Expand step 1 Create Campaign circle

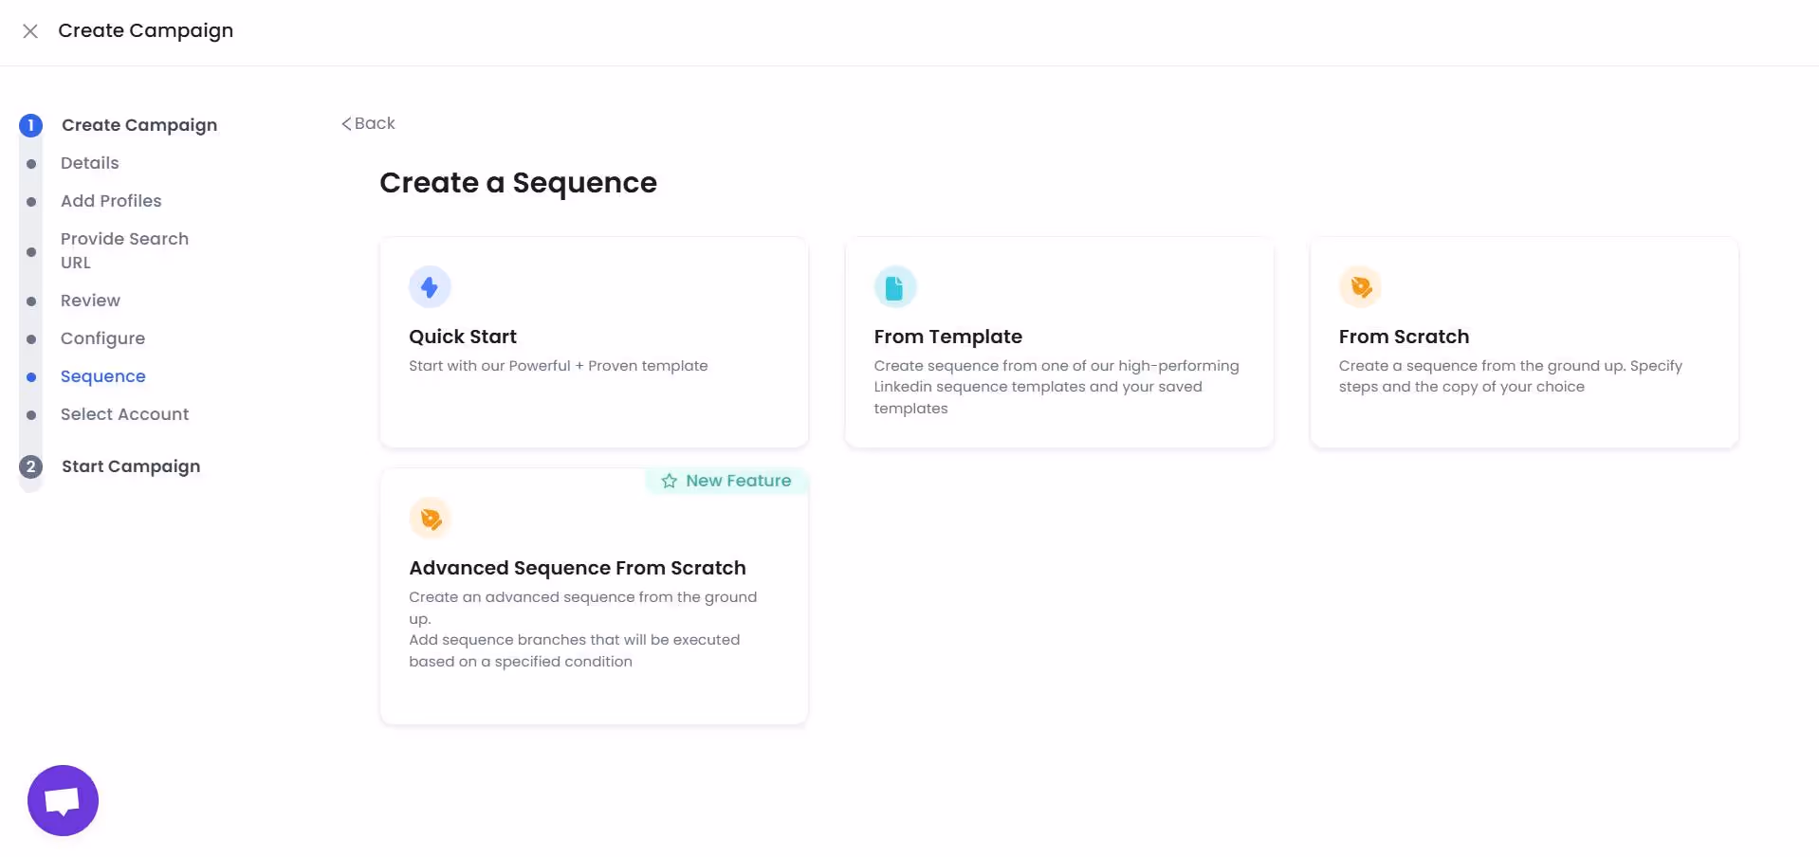[x=29, y=124]
